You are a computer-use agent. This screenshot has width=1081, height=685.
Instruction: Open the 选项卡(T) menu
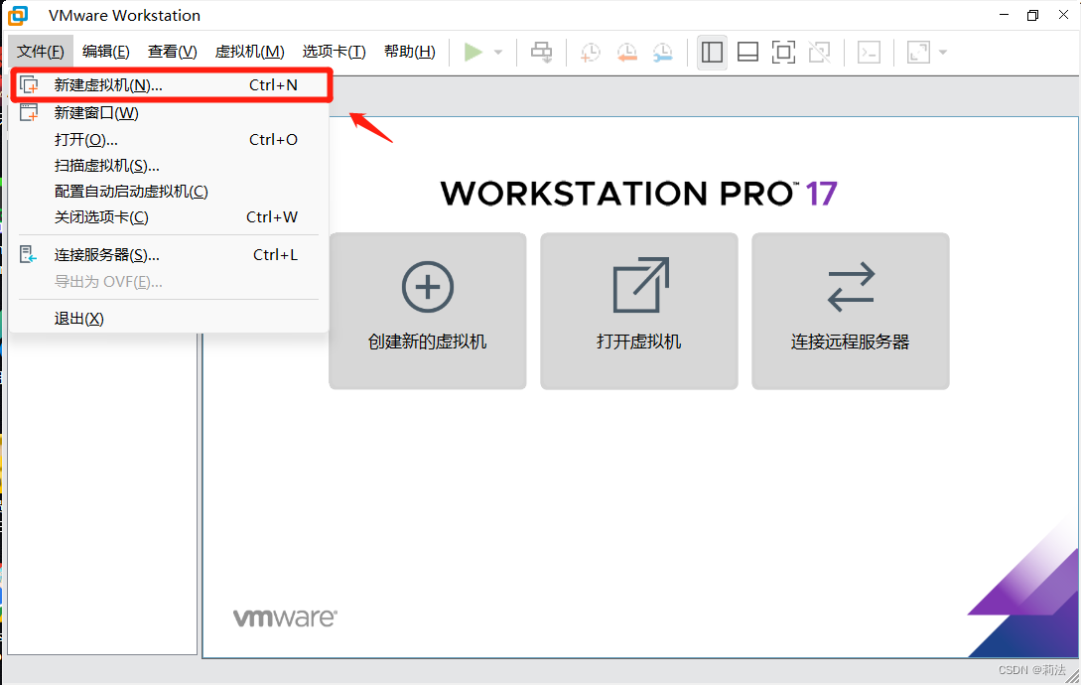(x=334, y=52)
